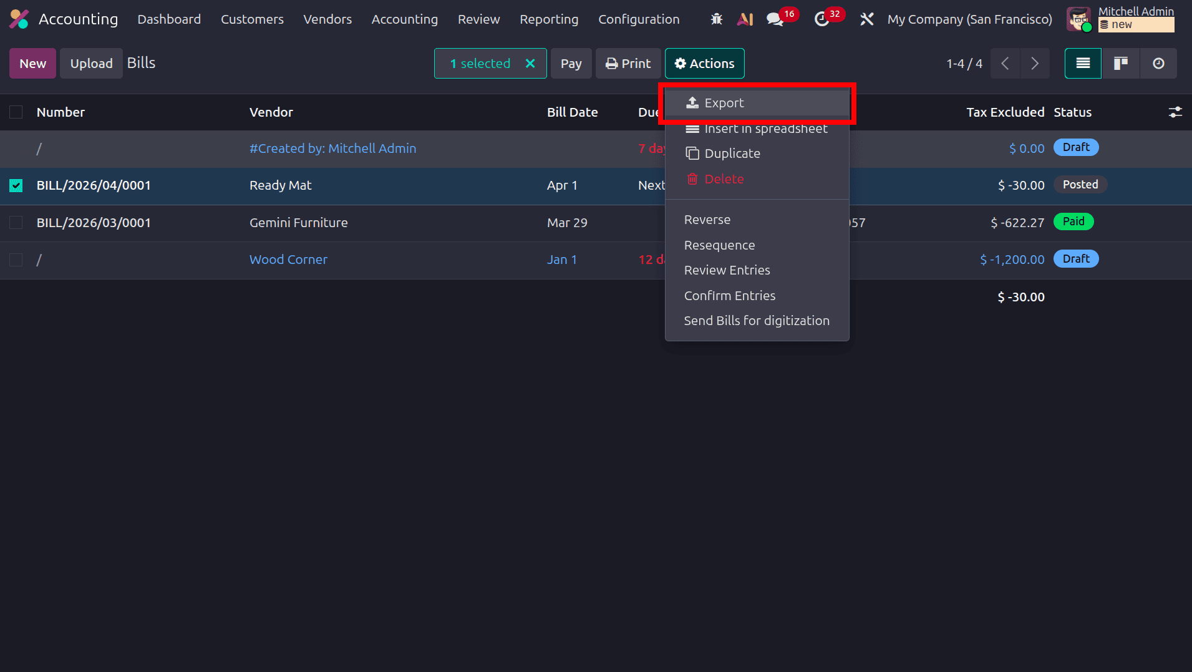Open optional columns settings icon
1192x672 pixels.
click(1175, 112)
